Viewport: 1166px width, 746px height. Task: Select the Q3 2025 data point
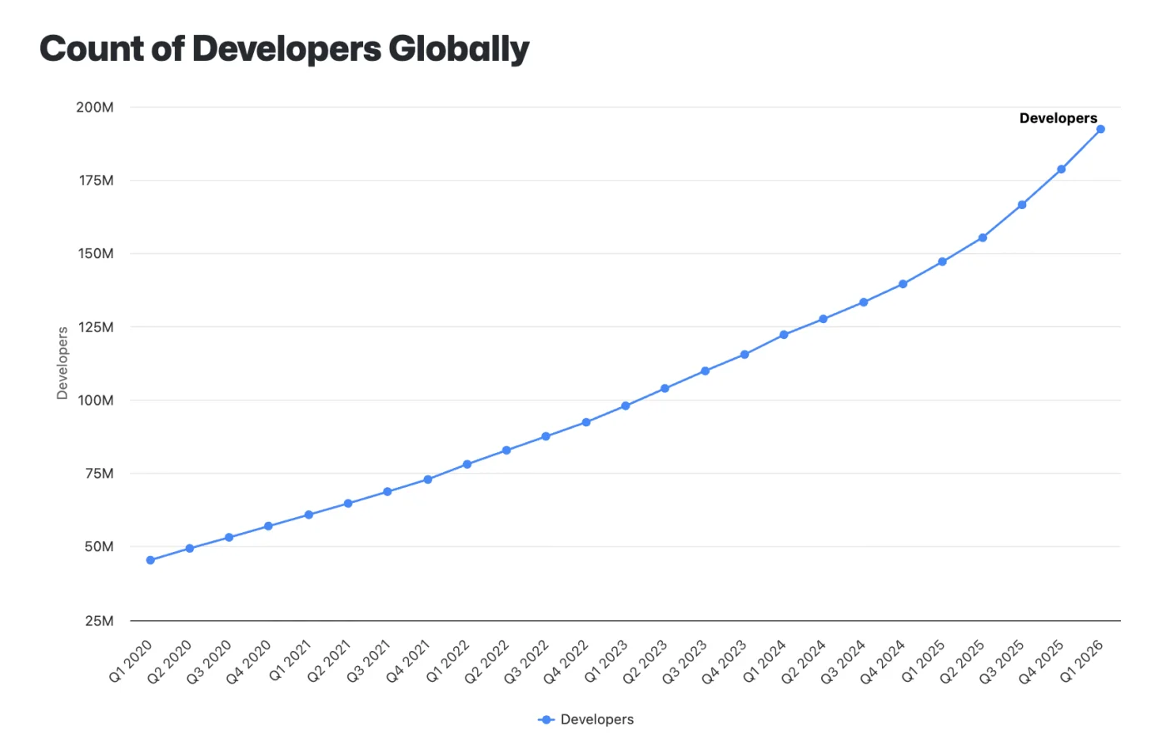click(x=1022, y=205)
